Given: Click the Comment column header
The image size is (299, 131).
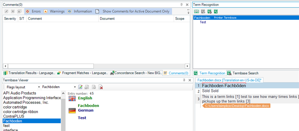Looking at the screenshot, I should [62, 19].
